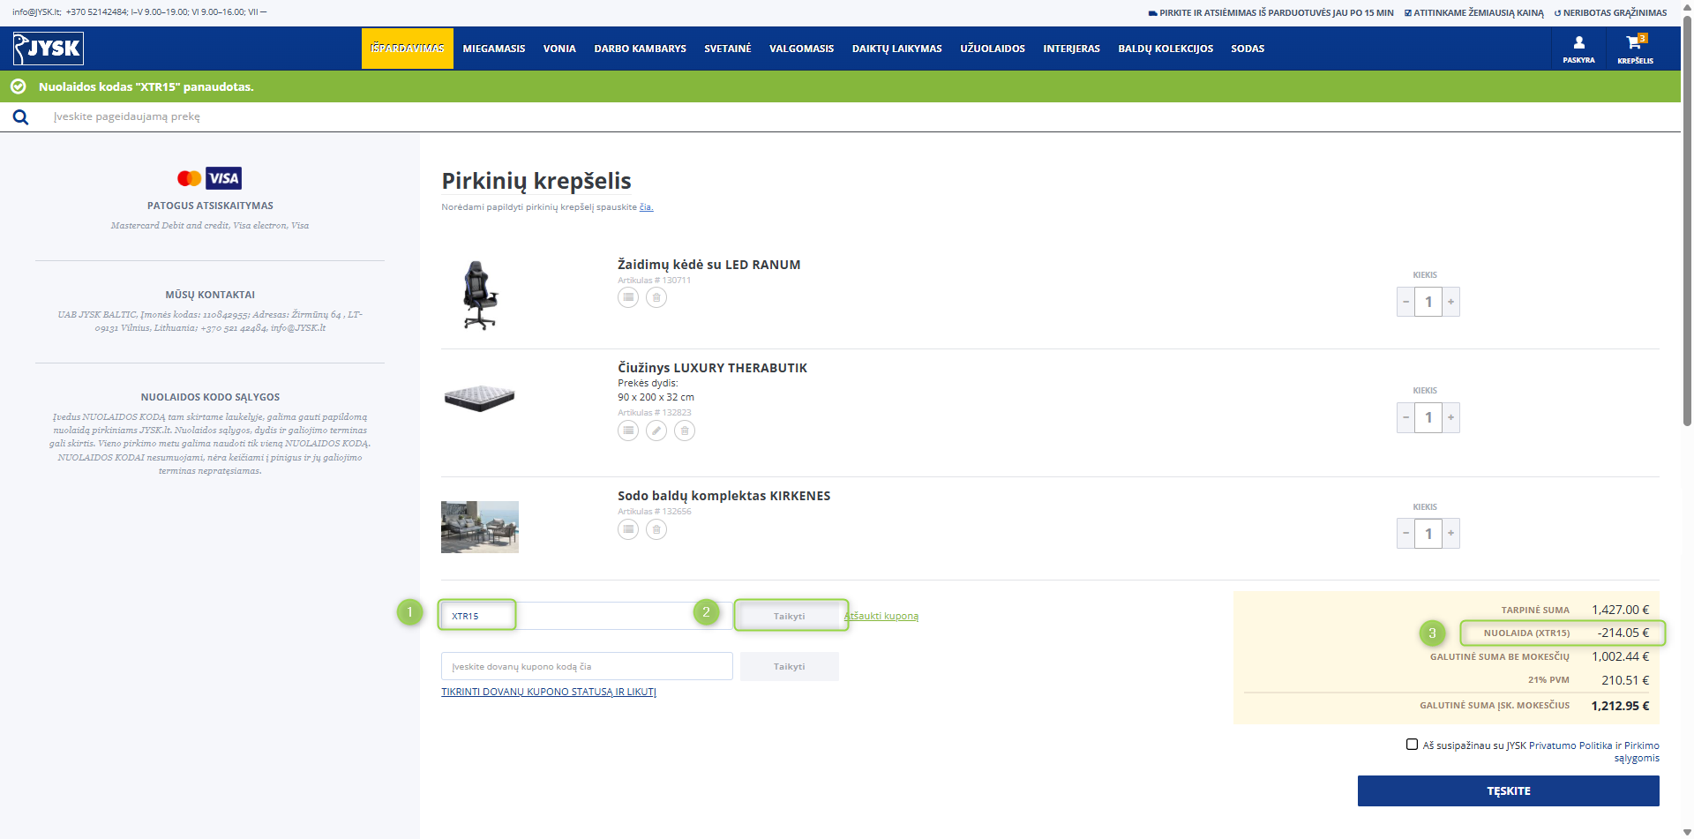This screenshot has height=839, width=1694.
Task: Click the mattress product thumbnail
Action: (479, 398)
